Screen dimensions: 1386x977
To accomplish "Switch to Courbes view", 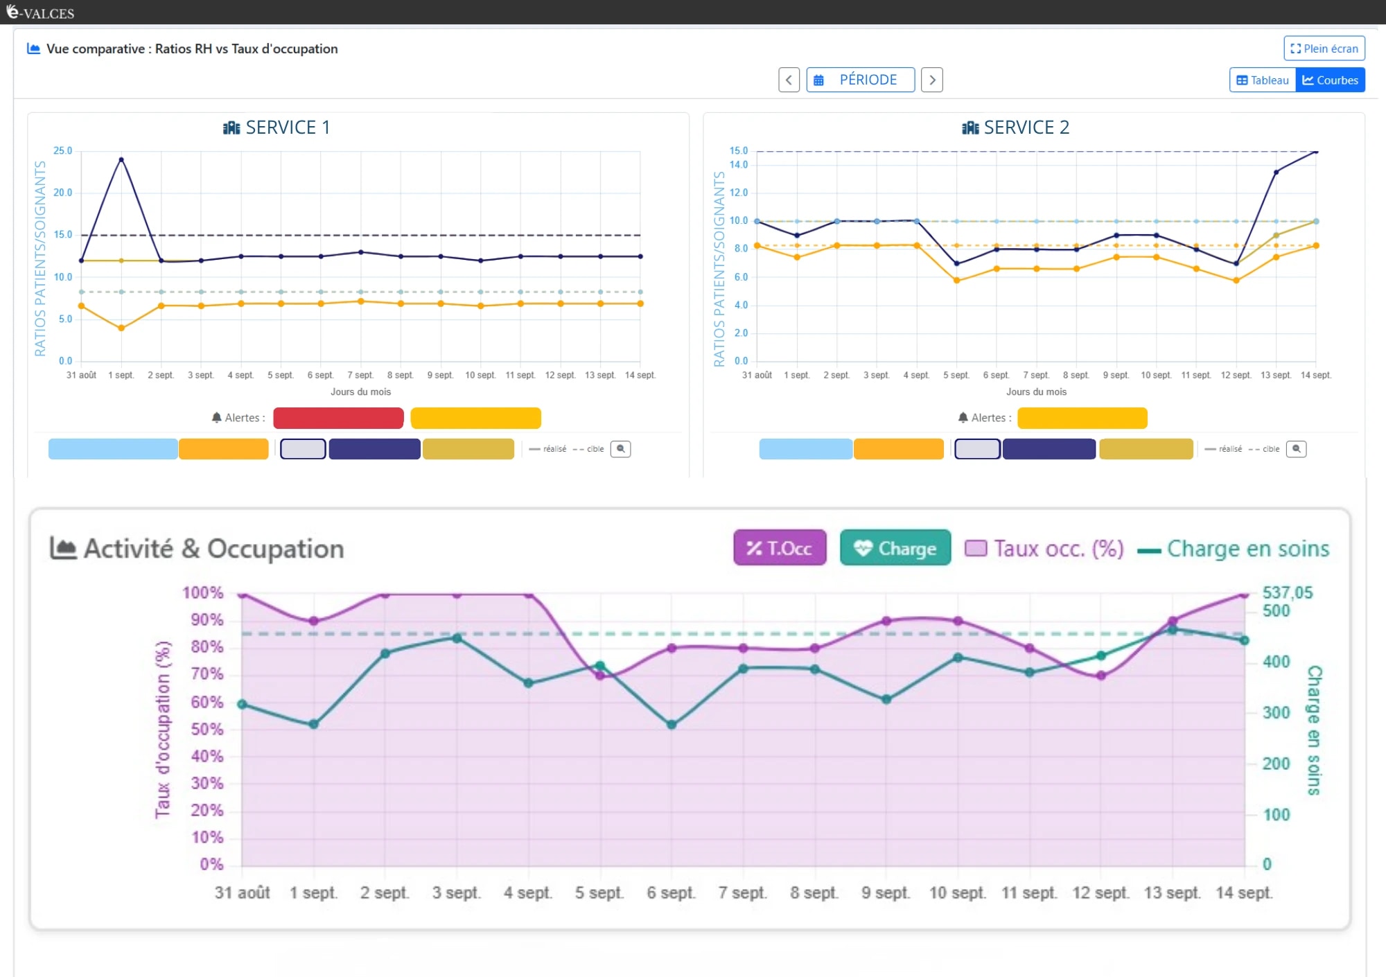I will pos(1330,80).
